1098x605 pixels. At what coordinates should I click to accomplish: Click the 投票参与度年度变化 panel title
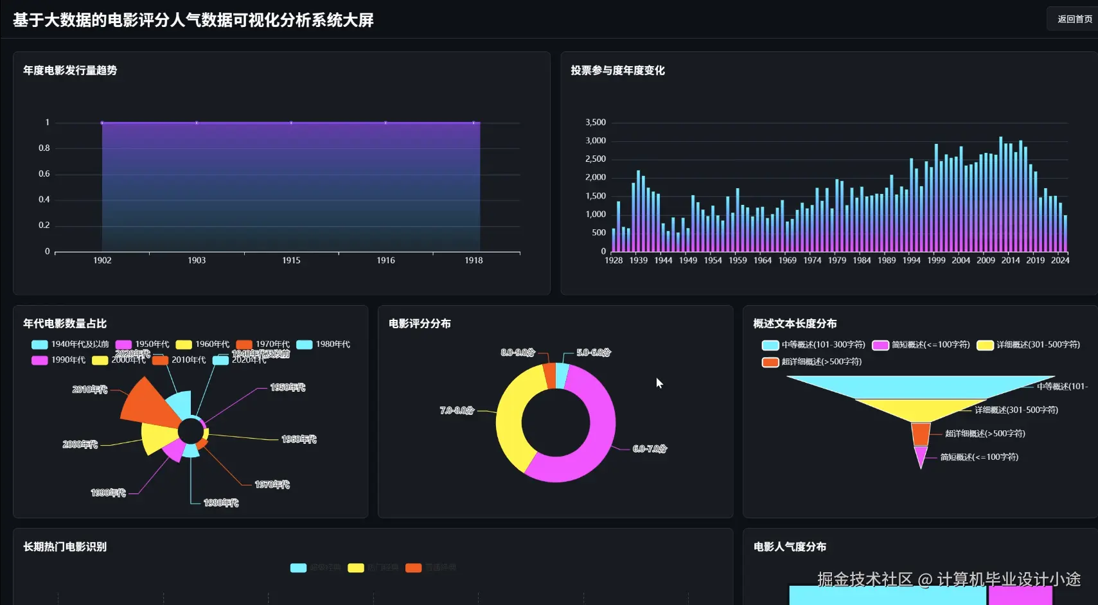[x=617, y=70]
